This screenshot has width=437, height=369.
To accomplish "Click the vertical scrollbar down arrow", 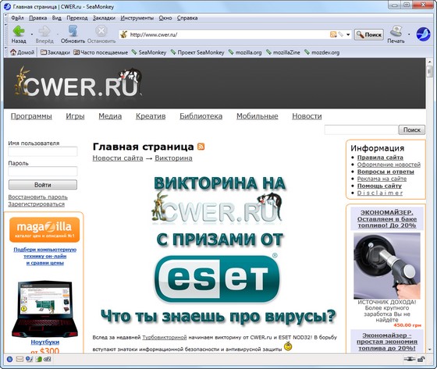I will [429, 349].
